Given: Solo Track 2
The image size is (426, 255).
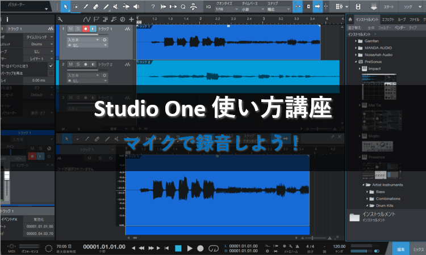Looking at the screenshot, I should pos(78,65).
